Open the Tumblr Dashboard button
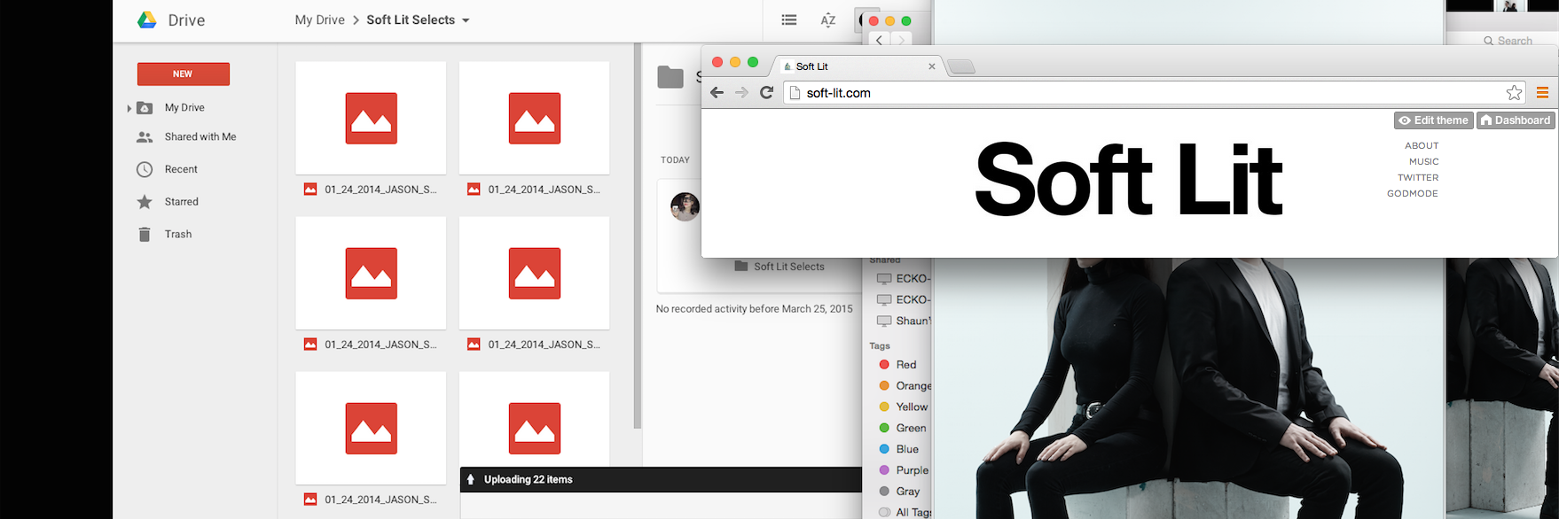 pos(1516,120)
